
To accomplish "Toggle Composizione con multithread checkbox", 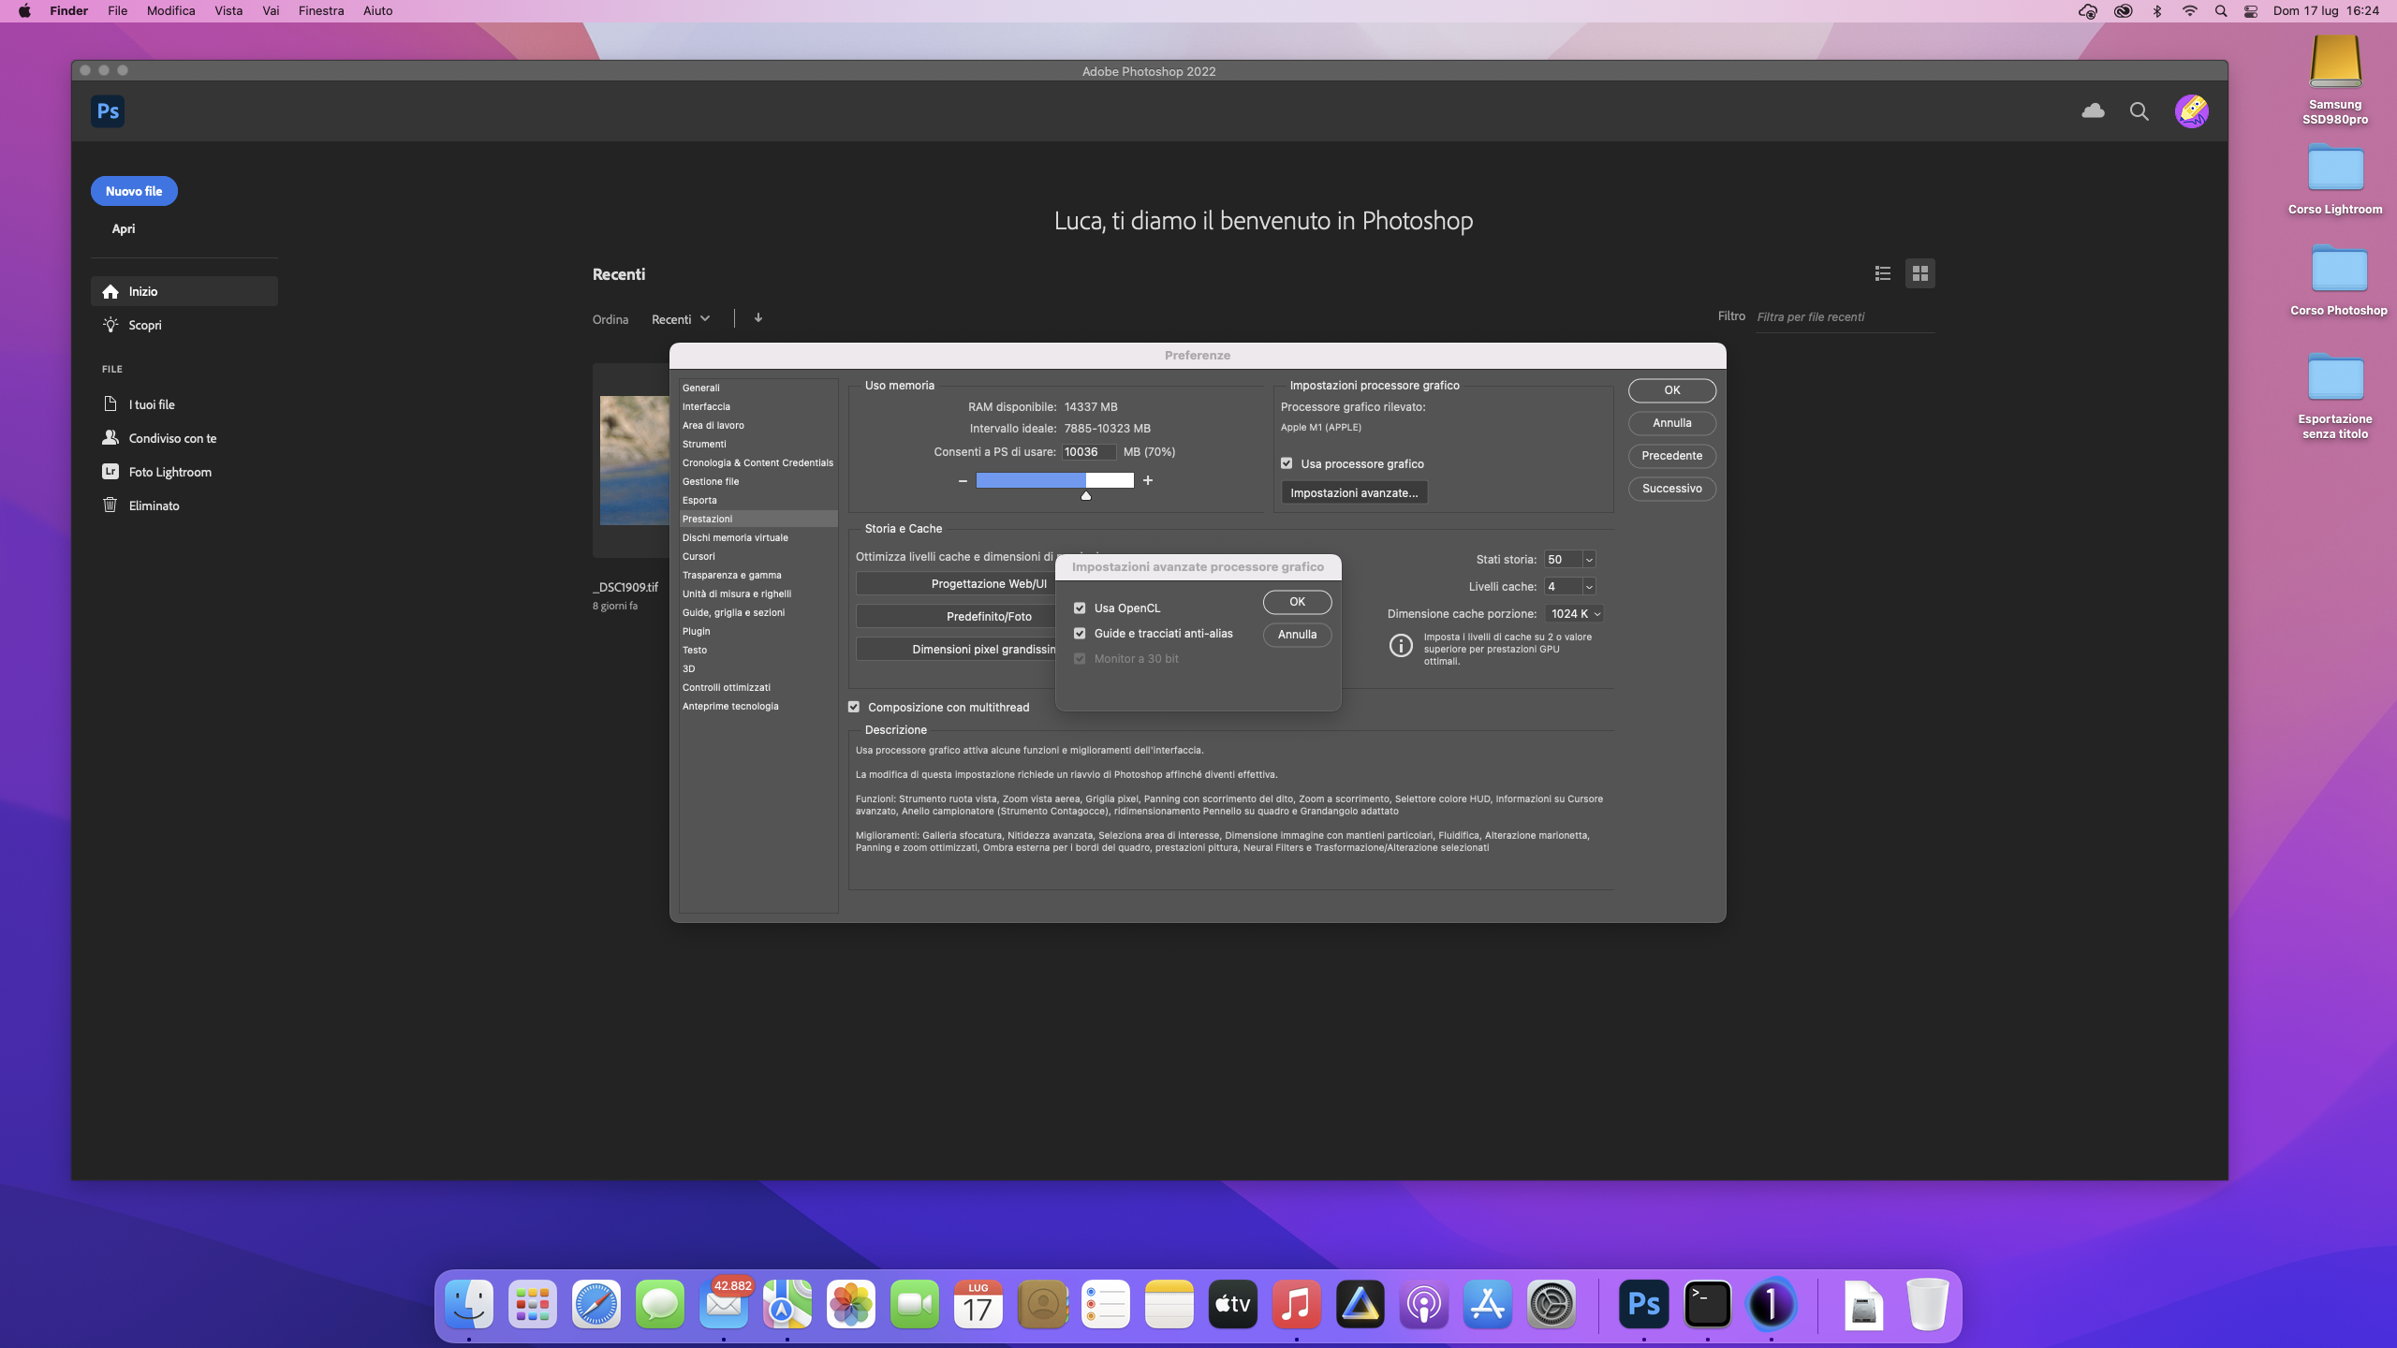I will click(854, 707).
